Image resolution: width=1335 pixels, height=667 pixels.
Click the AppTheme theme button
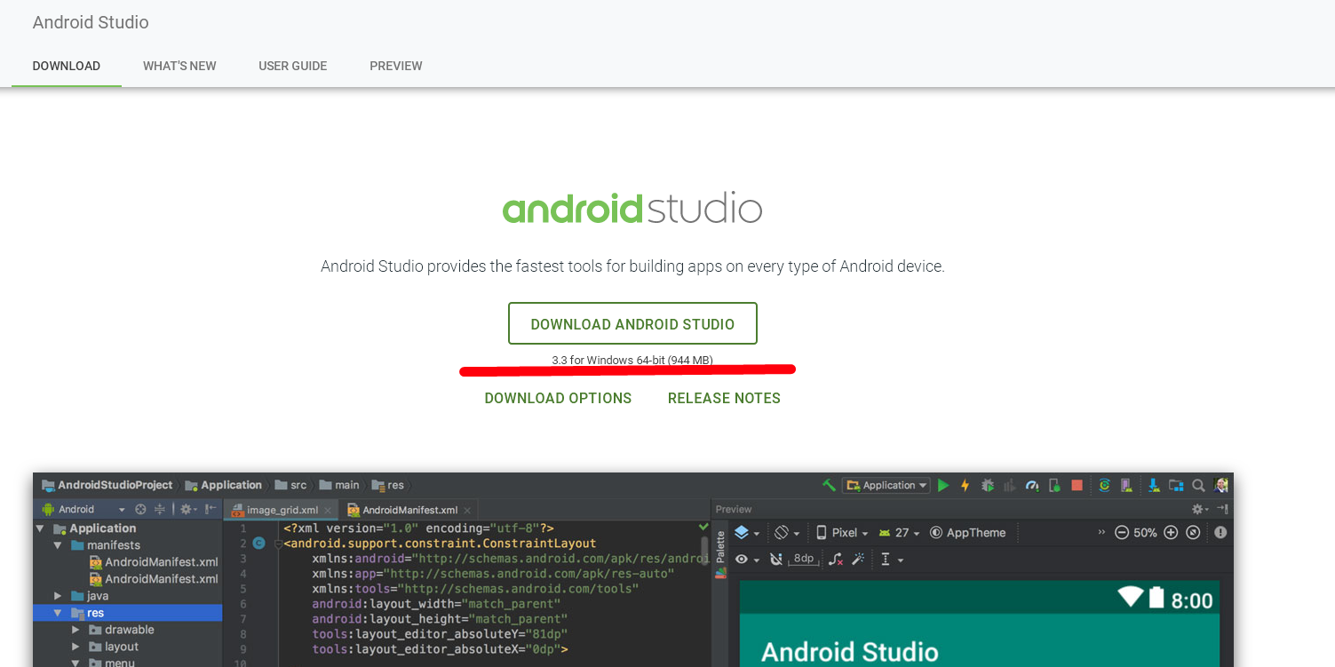point(967,533)
